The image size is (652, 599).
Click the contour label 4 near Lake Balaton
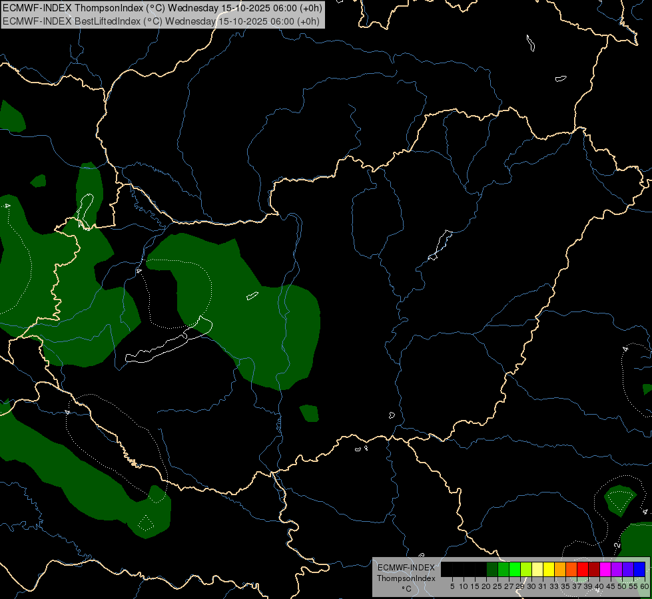click(x=139, y=271)
